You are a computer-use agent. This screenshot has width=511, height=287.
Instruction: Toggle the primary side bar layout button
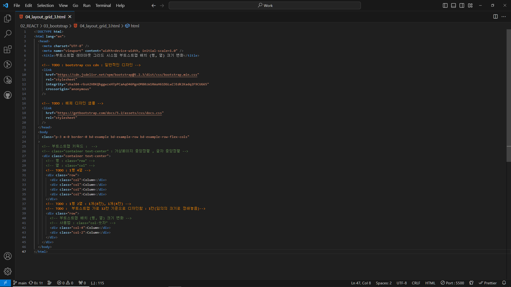tap(445, 6)
